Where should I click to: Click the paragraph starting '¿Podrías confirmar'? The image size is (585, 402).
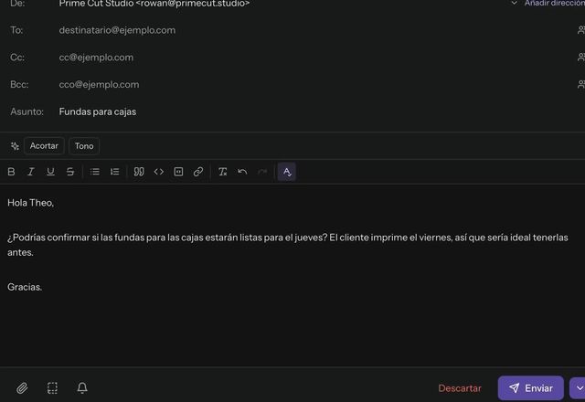[x=288, y=245]
